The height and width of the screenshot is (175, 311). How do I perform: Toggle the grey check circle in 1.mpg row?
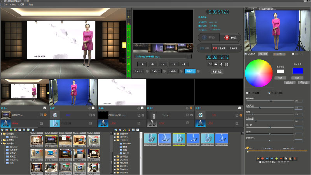point(191,115)
